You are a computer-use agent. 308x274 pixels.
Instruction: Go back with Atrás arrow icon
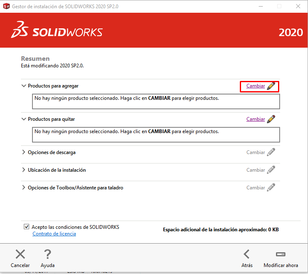[247, 254]
